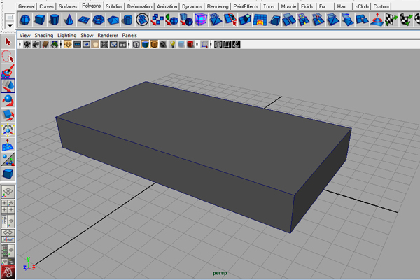Activate the Lasso selection tool
The width and height of the screenshot is (420, 280).
pyautogui.click(x=8, y=57)
